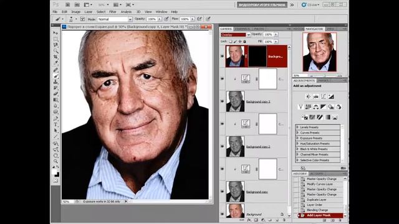This screenshot has width=399, height=224.
Task: Open the Analysis menu
Action: tap(126, 12)
